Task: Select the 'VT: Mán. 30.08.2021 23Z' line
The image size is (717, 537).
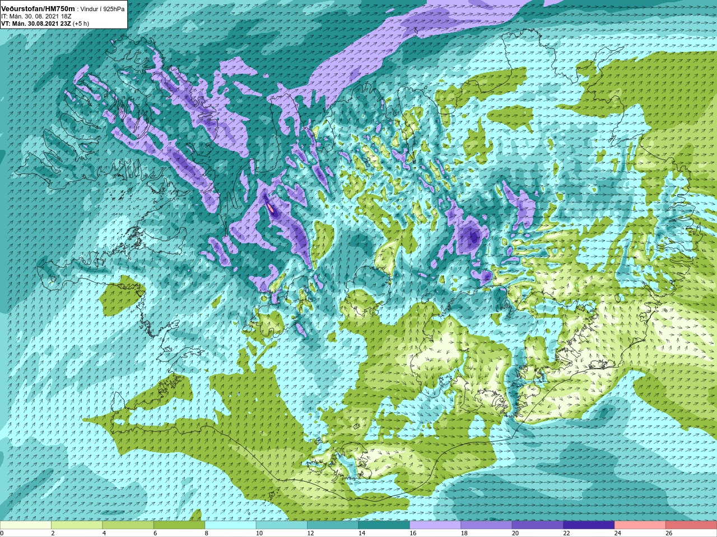Action: (x=35, y=23)
